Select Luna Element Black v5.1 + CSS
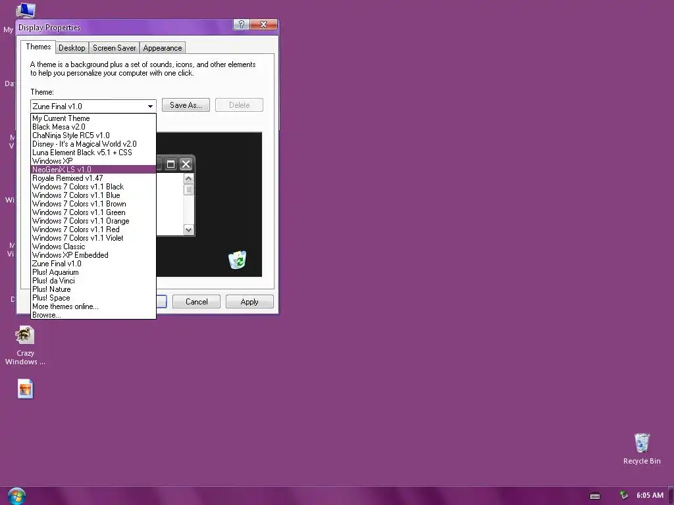 click(x=93, y=153)
